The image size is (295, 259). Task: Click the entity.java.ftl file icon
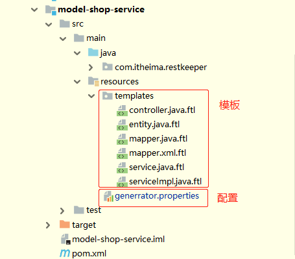[122, 125]
